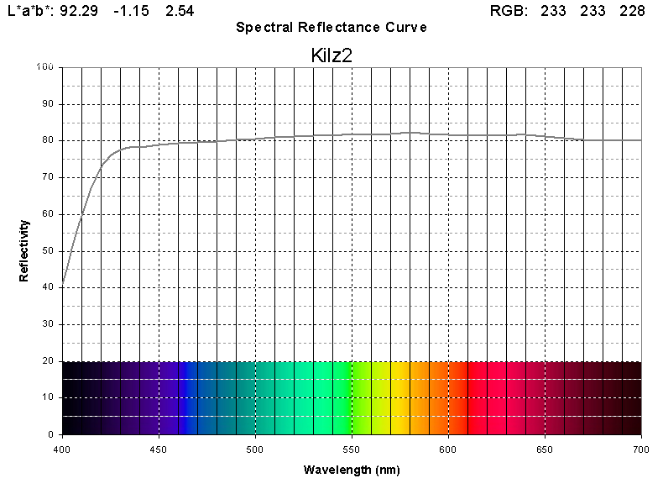Click the RGB: label
Screen dimensions: 663x494
point(509,11)
